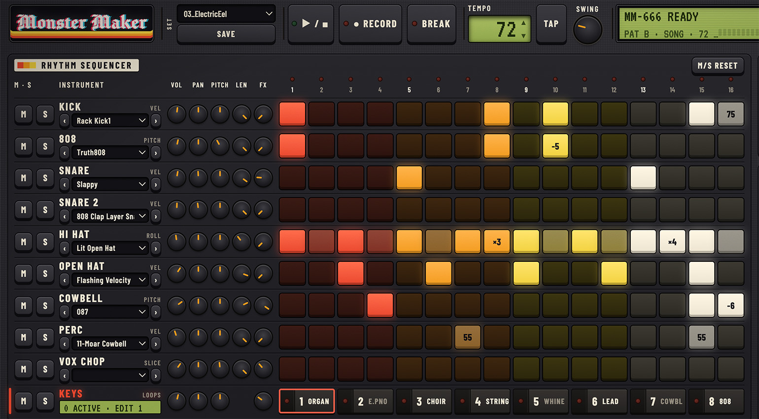Select the 6 LEAD keys loop
Image resolution: width=759 pixels, height=419 pixels.
599,401
